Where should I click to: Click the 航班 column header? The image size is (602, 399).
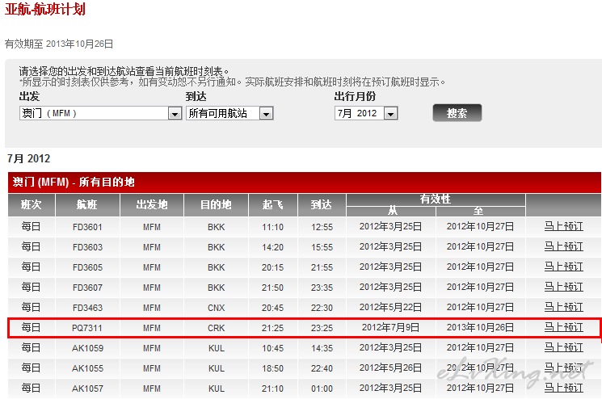[87, 205]
